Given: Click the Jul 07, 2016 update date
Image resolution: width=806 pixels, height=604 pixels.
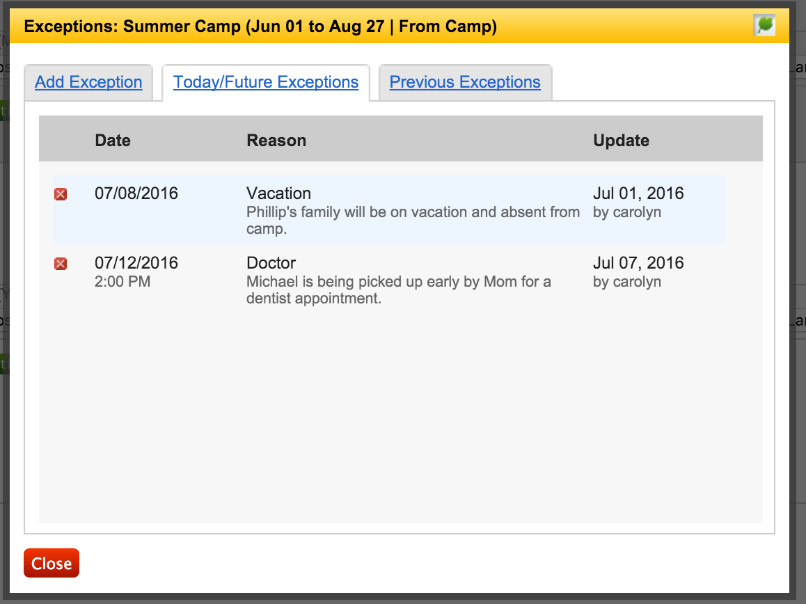Looking at the screenshot, I should tap(638, 262).
